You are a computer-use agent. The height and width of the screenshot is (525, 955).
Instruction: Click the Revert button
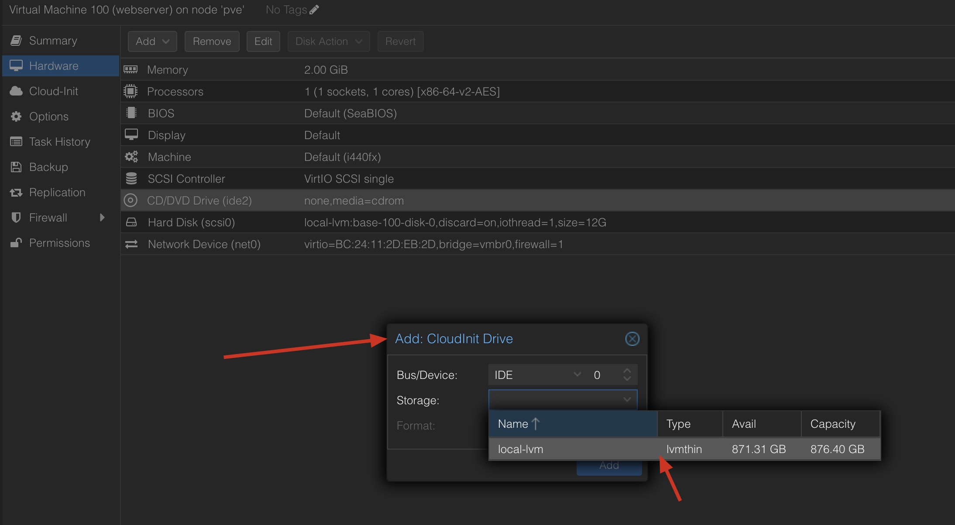point(400,41)
